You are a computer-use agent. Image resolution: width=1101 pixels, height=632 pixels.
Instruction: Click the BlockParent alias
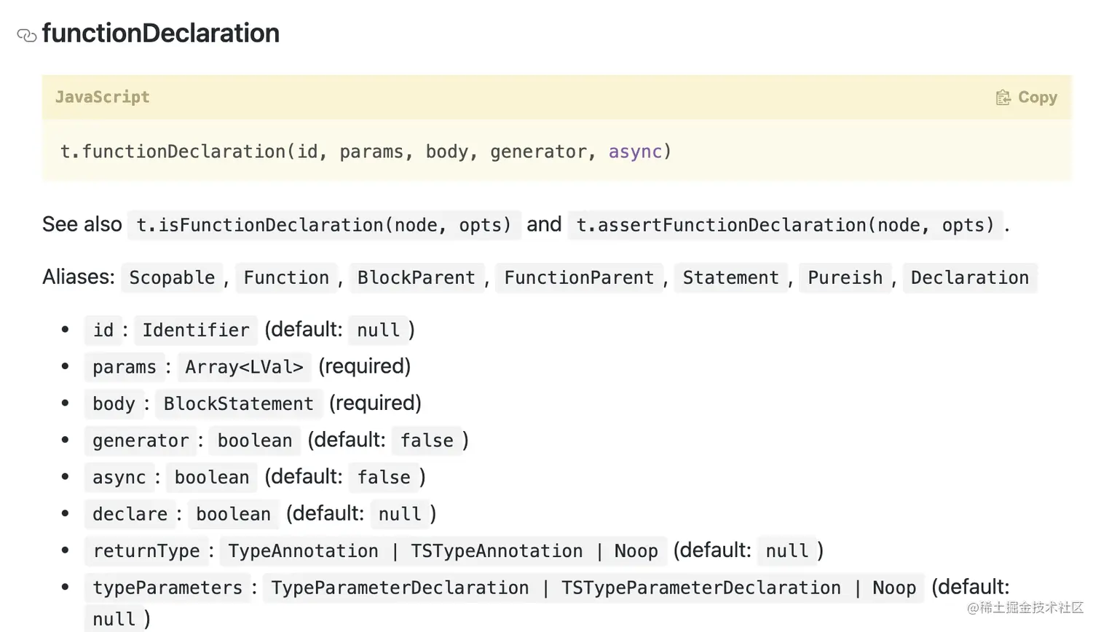click(x=416, y=278)
